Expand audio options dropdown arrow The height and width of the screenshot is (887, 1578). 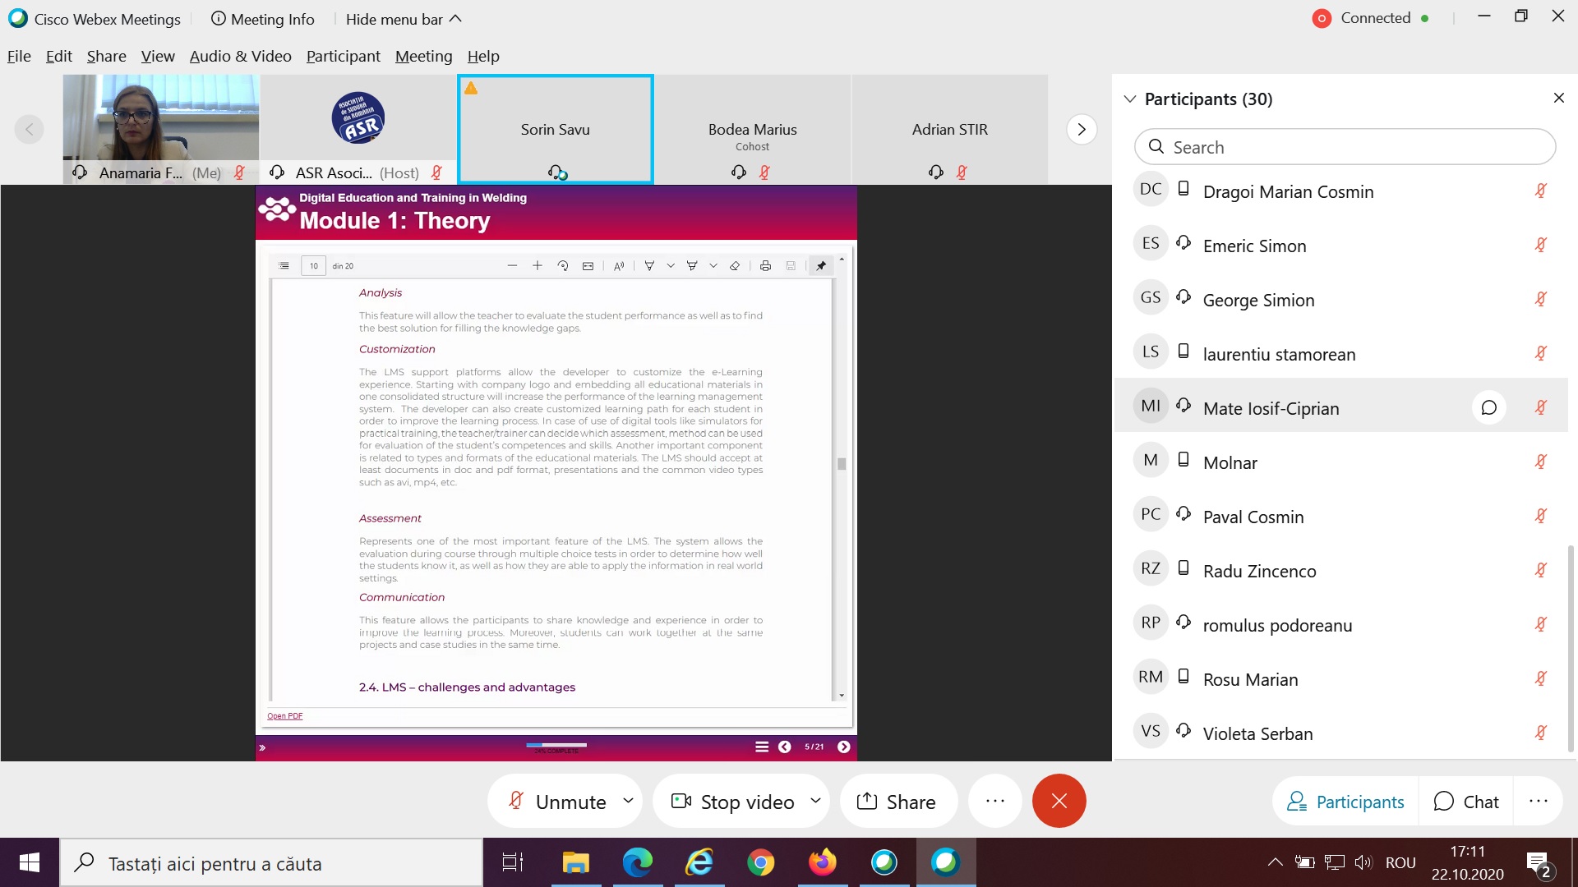[628, 800]
